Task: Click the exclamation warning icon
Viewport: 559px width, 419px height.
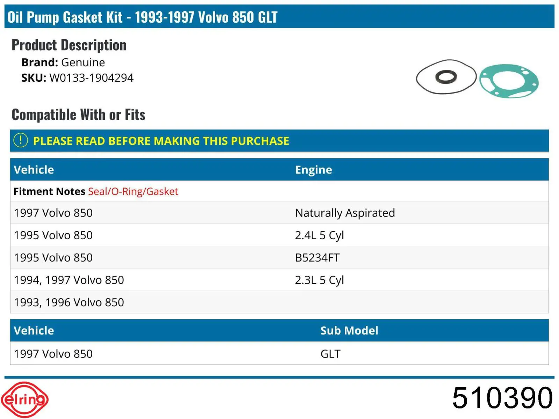Action: pyautogui.click(x=21, y=140)
